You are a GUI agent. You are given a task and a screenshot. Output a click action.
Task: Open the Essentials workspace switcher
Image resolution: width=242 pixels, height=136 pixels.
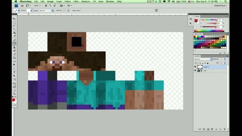(x=220, y=6)
